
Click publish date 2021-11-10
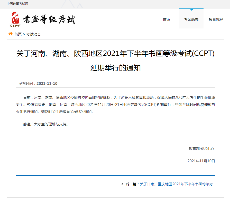(x=47, y=84)
